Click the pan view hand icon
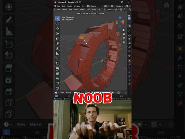 click(124, 34)
